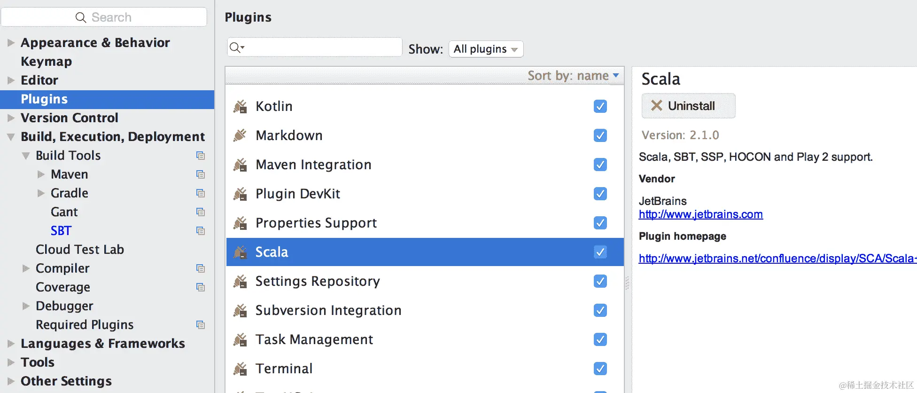Viewport: 917px width, 393px height.
Task: Open the Show All plugins dropdown
Action: (486, 49)
